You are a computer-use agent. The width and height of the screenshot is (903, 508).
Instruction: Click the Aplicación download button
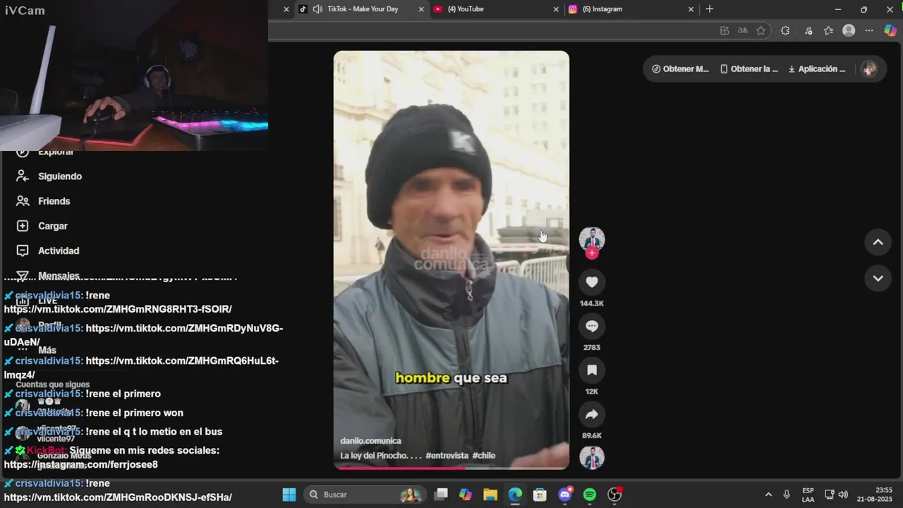click(x=817, y=69)
